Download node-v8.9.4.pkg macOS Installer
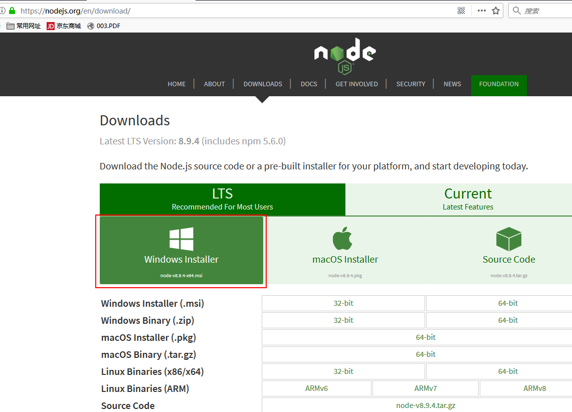 click(x=345, y=250)
